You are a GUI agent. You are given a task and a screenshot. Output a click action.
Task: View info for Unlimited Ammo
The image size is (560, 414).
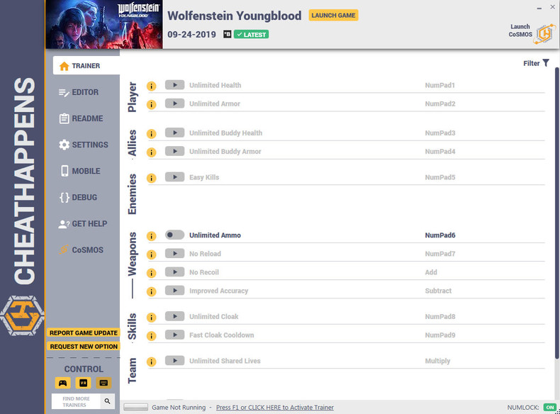click(152, 236)
